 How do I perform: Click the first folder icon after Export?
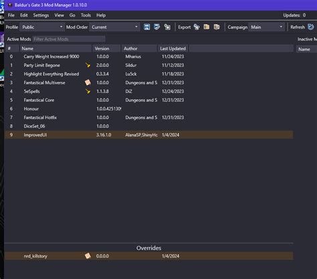coord(207,27)
